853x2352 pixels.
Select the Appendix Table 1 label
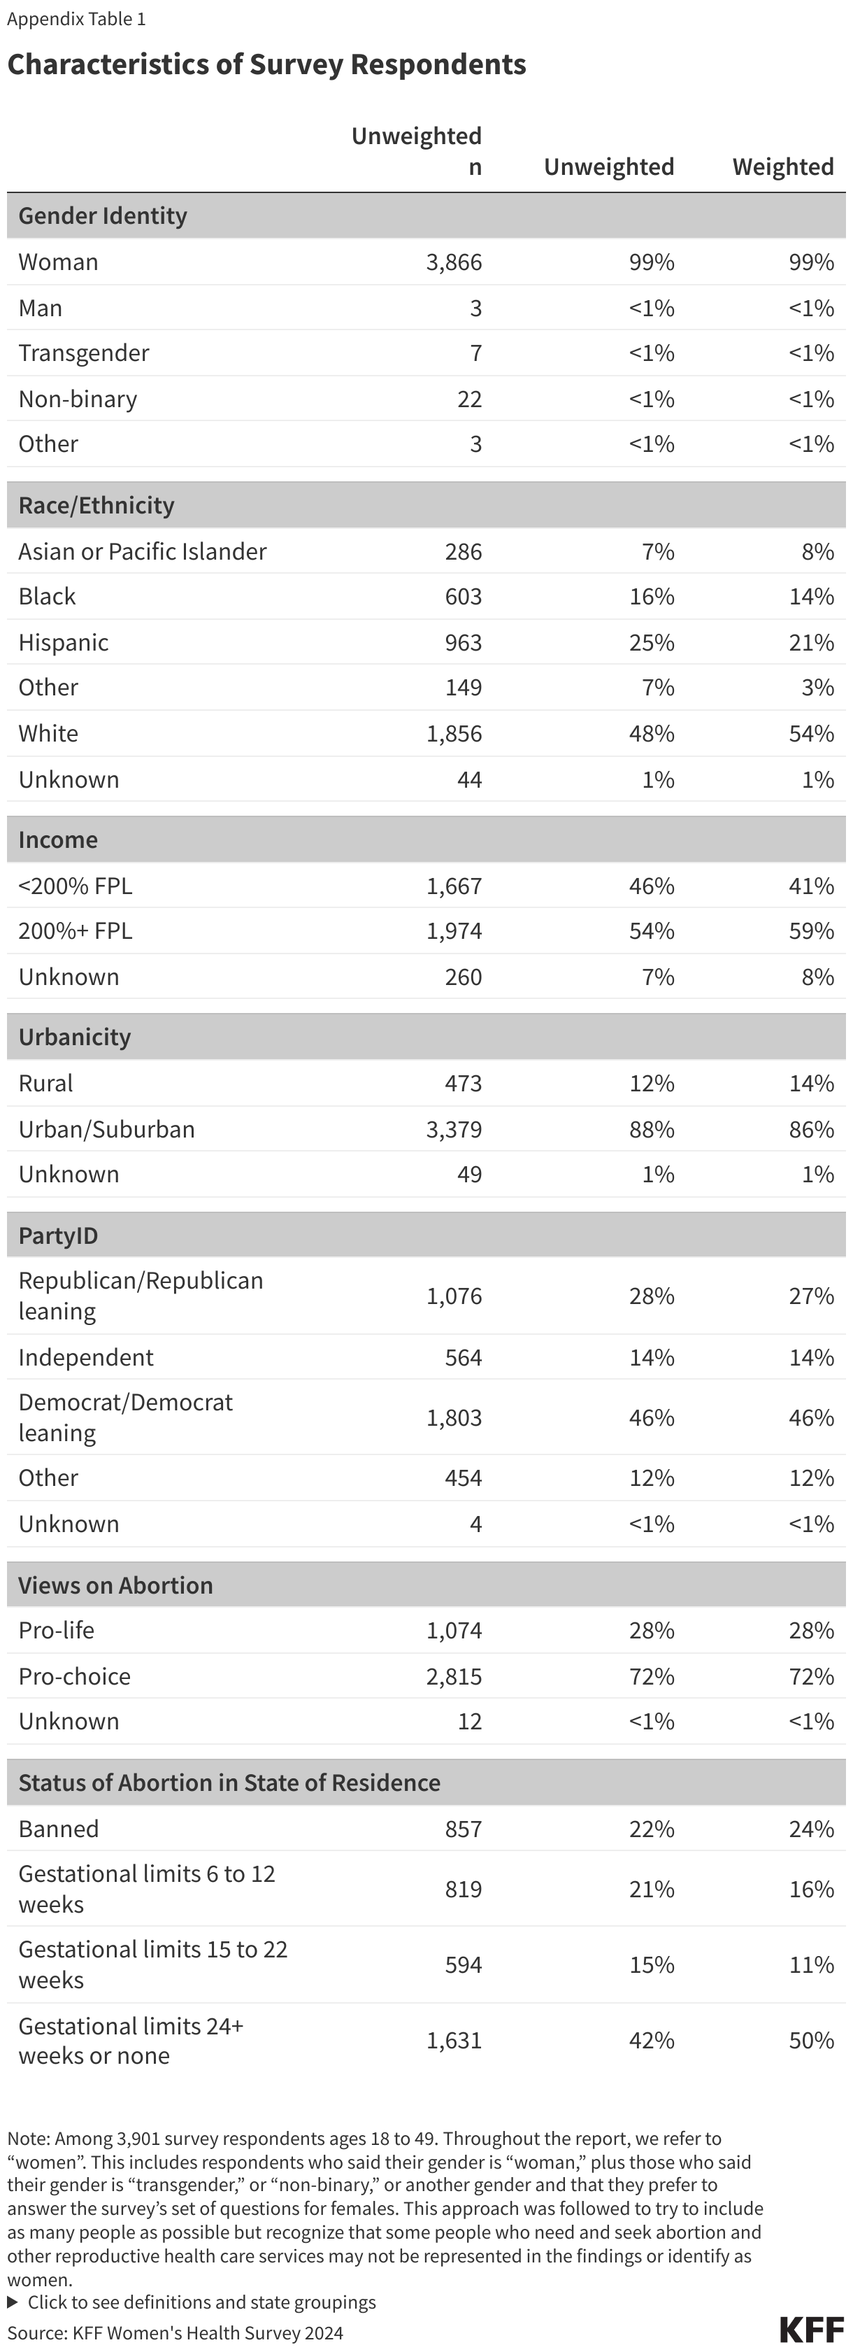77,19
